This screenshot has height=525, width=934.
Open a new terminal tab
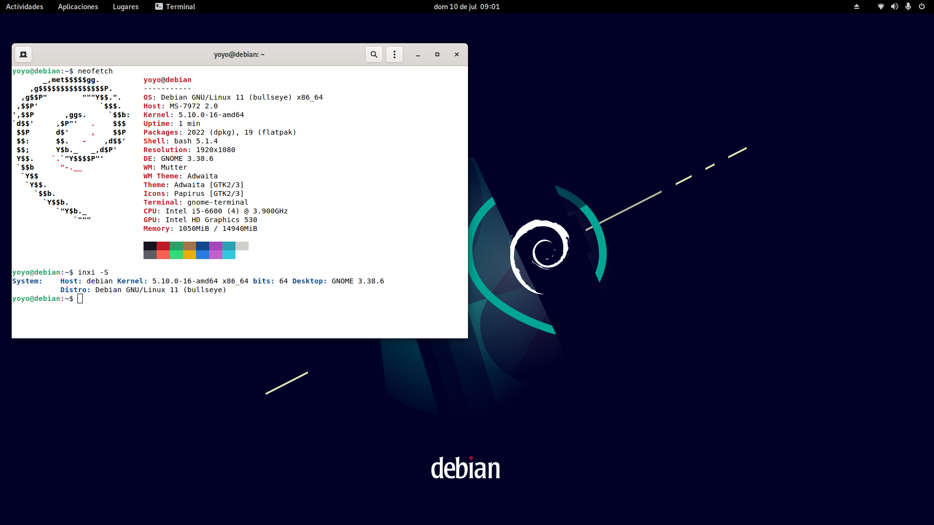tap(23, 54)
